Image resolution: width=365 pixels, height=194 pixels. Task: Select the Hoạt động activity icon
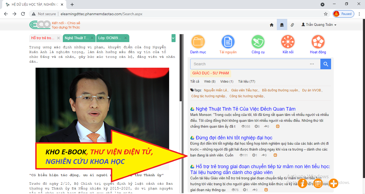point(318,42)
